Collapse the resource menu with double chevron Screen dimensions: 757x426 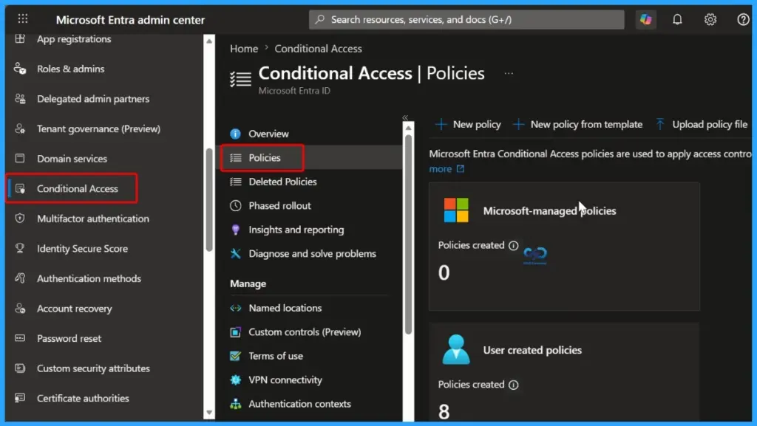[405, 117]
